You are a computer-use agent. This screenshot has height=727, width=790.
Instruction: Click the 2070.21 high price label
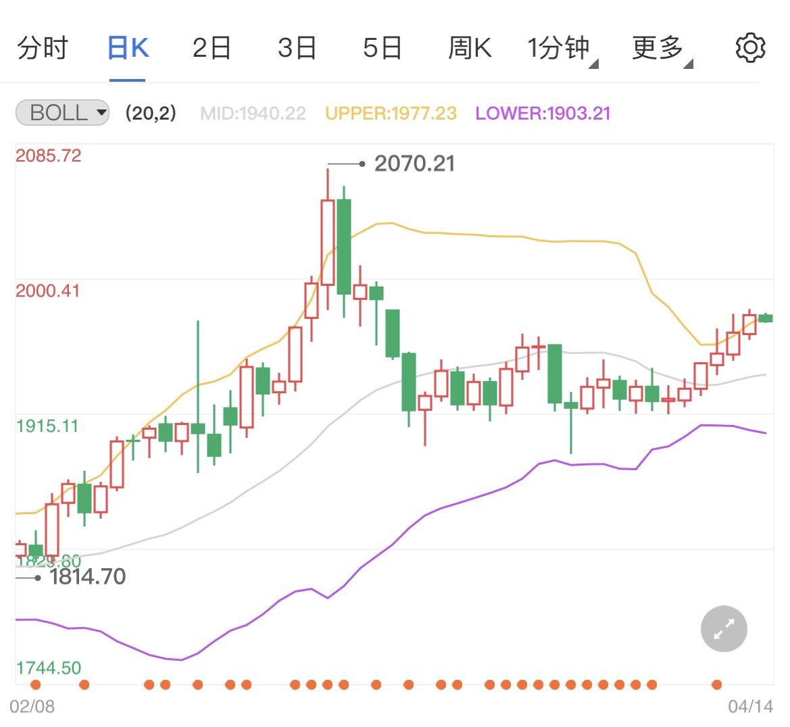(414, 164)
